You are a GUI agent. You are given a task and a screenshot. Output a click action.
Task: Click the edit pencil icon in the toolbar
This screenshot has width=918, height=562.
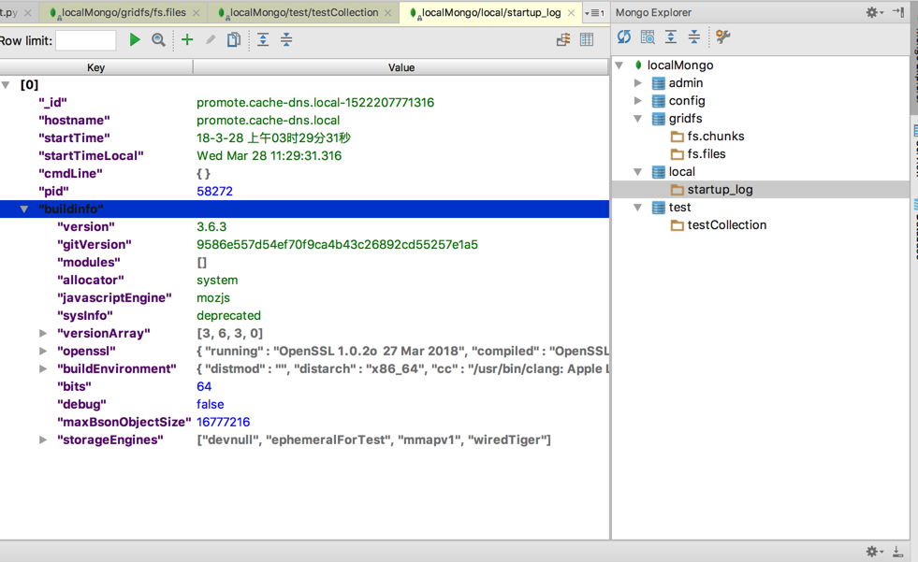(x=211, y=40)
